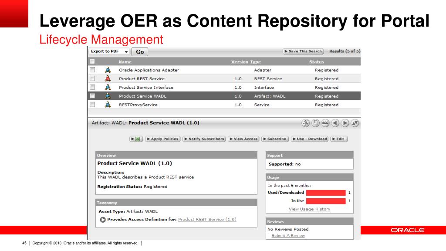The height and width of the screenshot is (251, 446).
Task: Select the Product Service WADL row name
Action: tap(142, 96)
